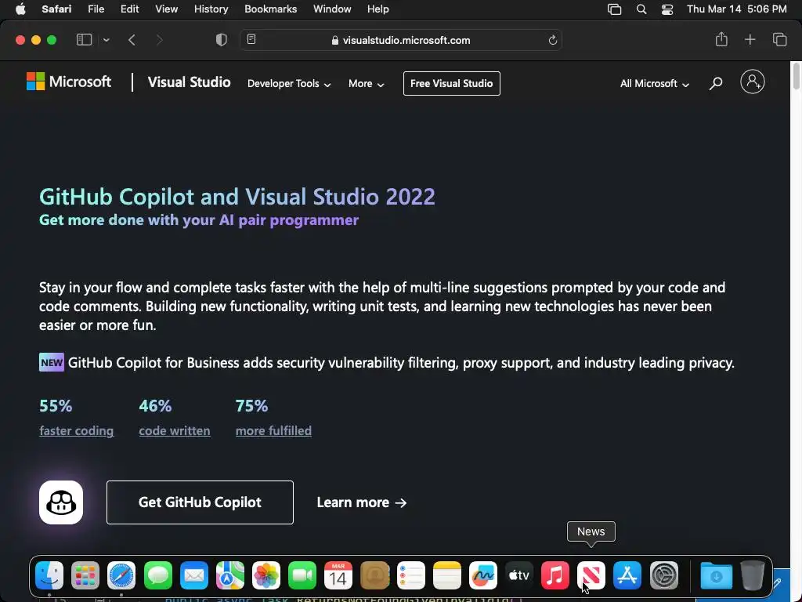The width and height of the screenshot is (802, 602).
Task: Open Calendar showing March 14
Action: [x=338, y=575]
